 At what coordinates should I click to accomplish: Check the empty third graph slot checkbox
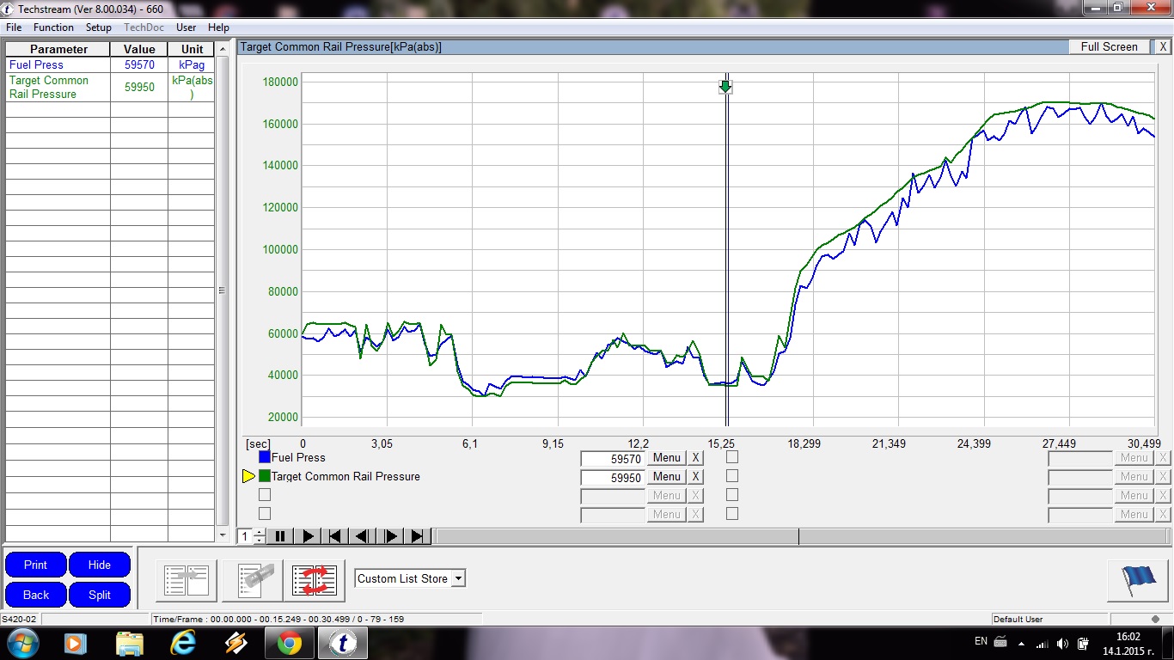(265, 495)
